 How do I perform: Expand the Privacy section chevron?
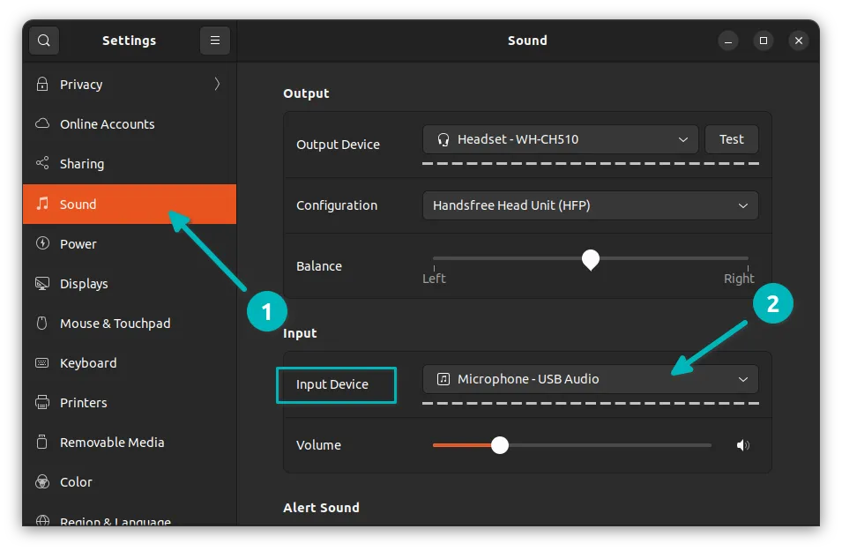click(x=216, y=84)
